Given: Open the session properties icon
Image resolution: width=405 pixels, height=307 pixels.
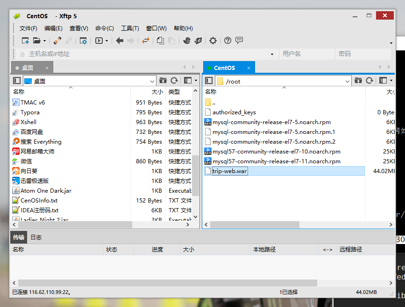Looking at the screenshot, I should coord(83,41).
